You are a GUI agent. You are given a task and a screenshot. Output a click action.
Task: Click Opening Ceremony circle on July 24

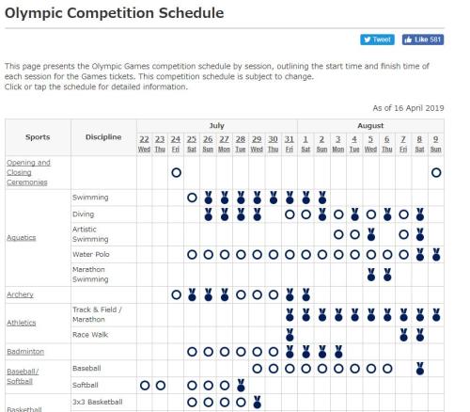[x=176, y=172]
